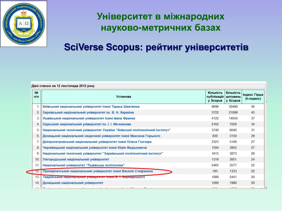Screen dimensions: 282x211
Task: Click the Індекс Гірша (h-індекс) column header
Action: tap(253, 97)
